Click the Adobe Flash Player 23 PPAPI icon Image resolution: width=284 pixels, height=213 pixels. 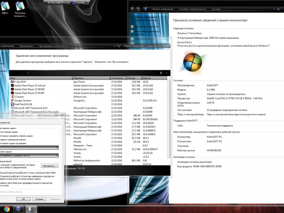pos(12,93)
